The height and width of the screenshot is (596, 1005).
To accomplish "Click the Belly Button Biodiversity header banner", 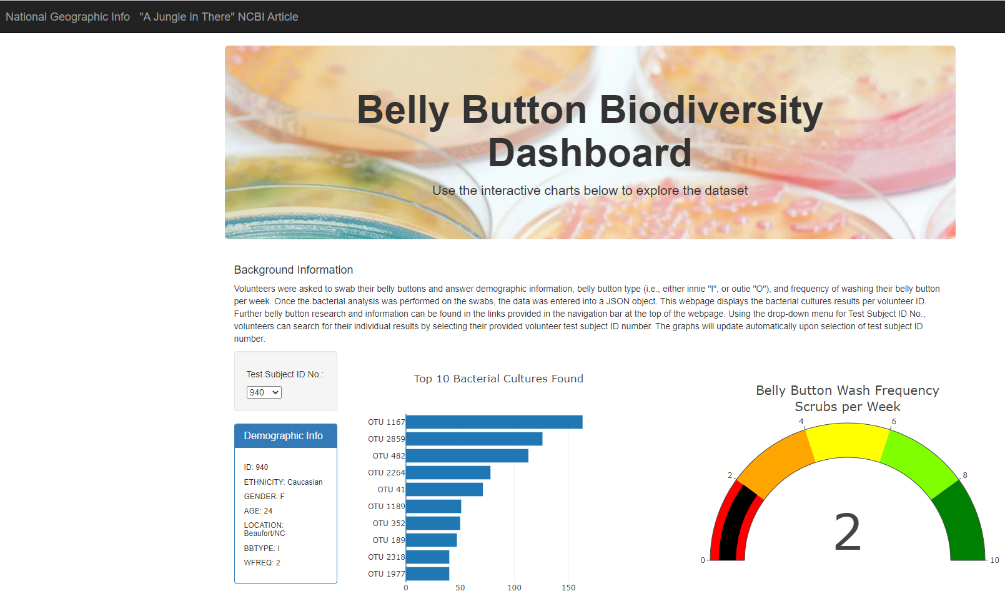I will coord(590,129).
